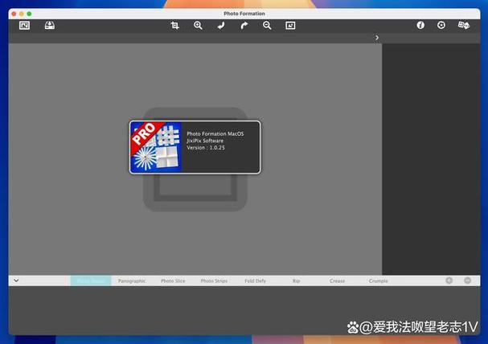Viewport: 488px width, 344px height.
Task: Collapse the preset tray with down chevron
Action: 16,281
